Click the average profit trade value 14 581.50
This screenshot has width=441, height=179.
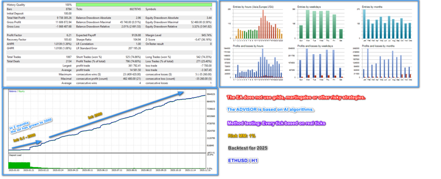tap(136, 70)
